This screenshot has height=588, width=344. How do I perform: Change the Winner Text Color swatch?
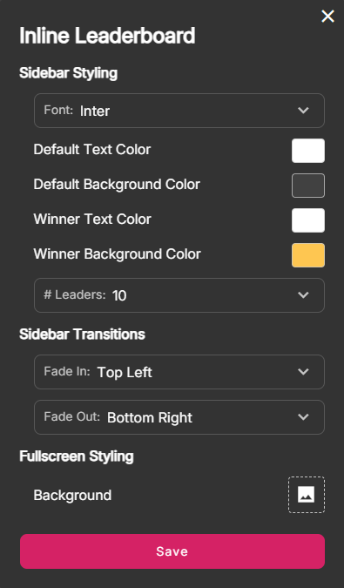tap(308, 220)
